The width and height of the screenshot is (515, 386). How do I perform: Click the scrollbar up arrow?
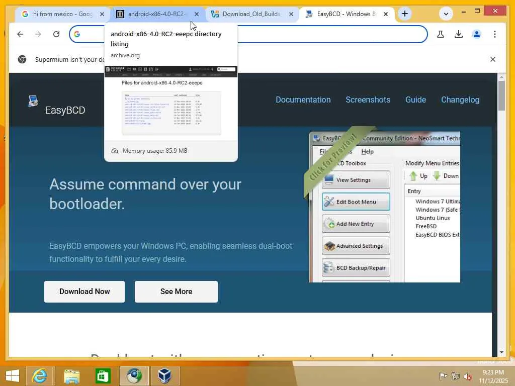501,77
